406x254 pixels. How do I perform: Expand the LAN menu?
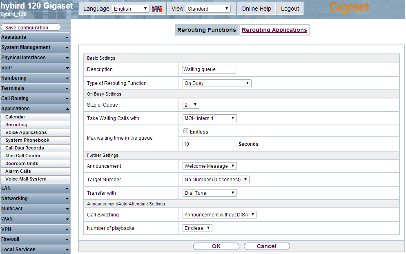[35, 188]
